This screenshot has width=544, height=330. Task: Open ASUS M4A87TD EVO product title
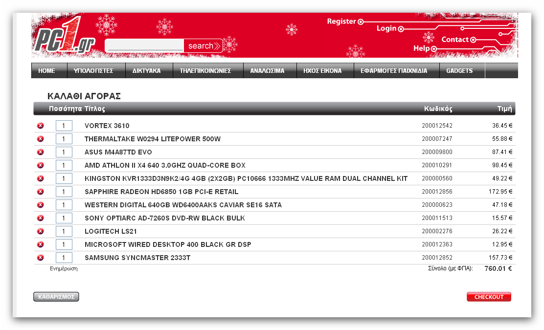118,152
